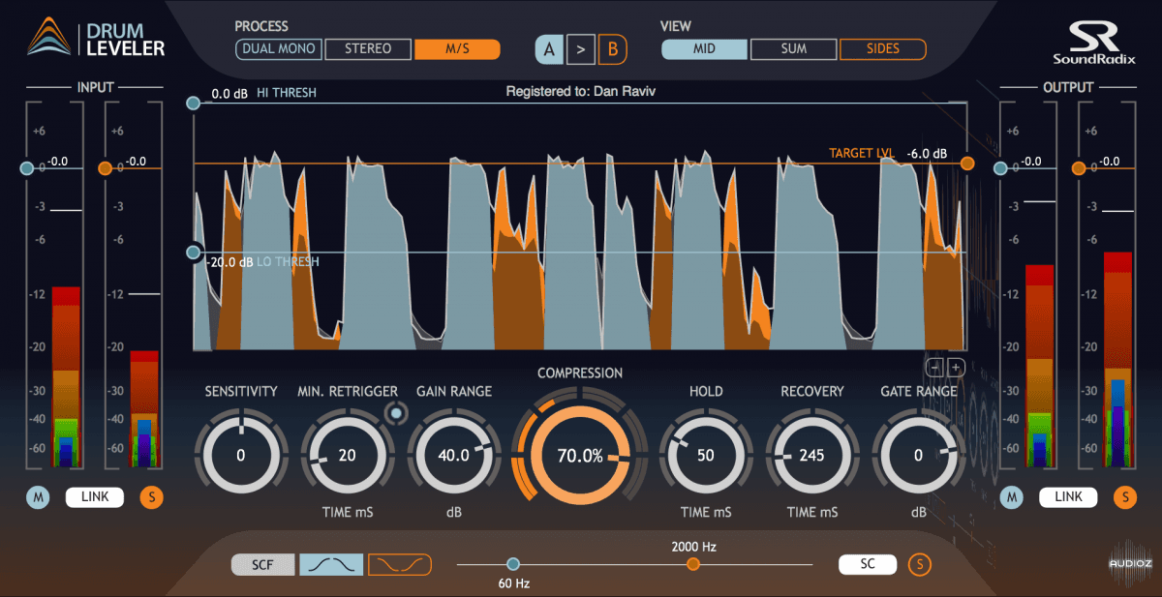
Task: Click the Sensitivity knob
Action: (x=241, y=455)
